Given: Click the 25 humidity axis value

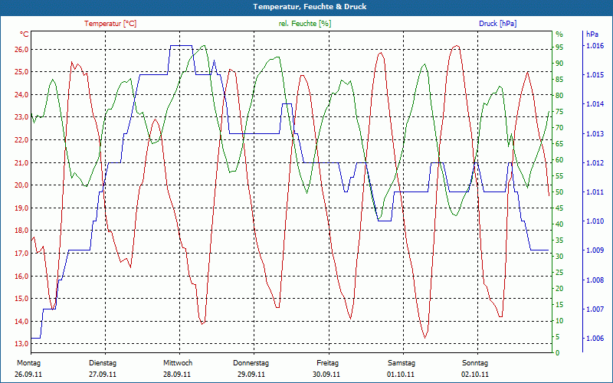Looking at the screenshot, I should (x=559, y=273).
